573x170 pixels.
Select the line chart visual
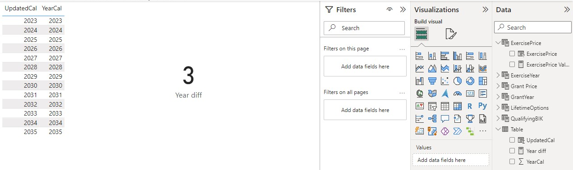(x=419, y=69)
